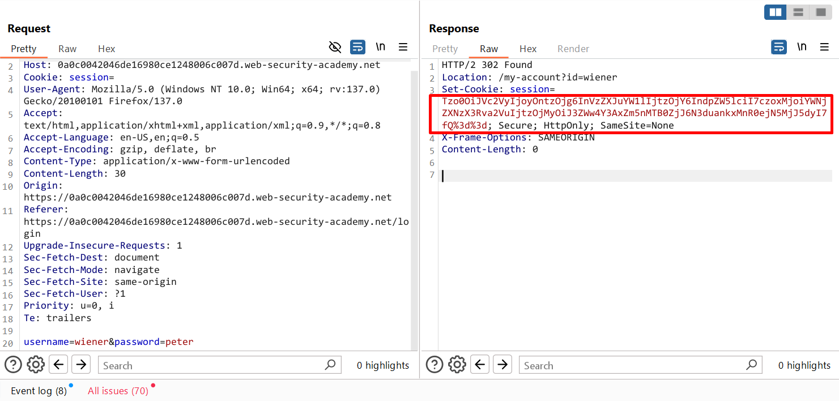Viewport: 839px width, 401px height.
Task: Toggle word wrap icon in Request panel
Action: click(x=357, y=47)
